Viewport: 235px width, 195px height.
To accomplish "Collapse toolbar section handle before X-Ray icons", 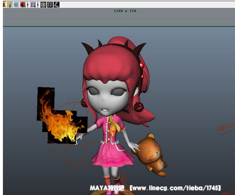I will pos(38,5).
